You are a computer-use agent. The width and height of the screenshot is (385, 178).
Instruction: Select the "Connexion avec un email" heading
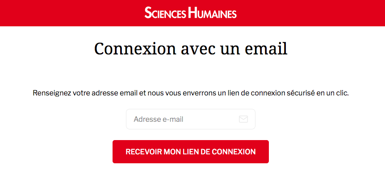pyautogui.click(x=191, y=49)
